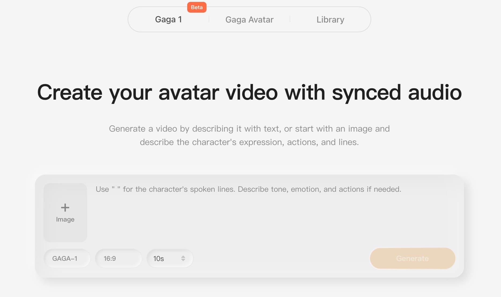The height and width of the screenshot is (297, 501).
Task: Open the 10s duration dropdown
Action: [x=170, y=258]
